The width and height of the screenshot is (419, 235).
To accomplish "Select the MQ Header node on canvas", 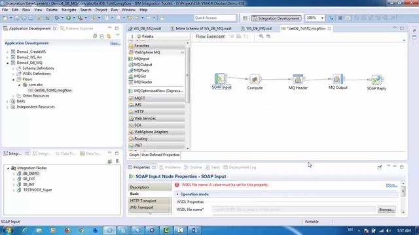I will (x=298, y=79).
